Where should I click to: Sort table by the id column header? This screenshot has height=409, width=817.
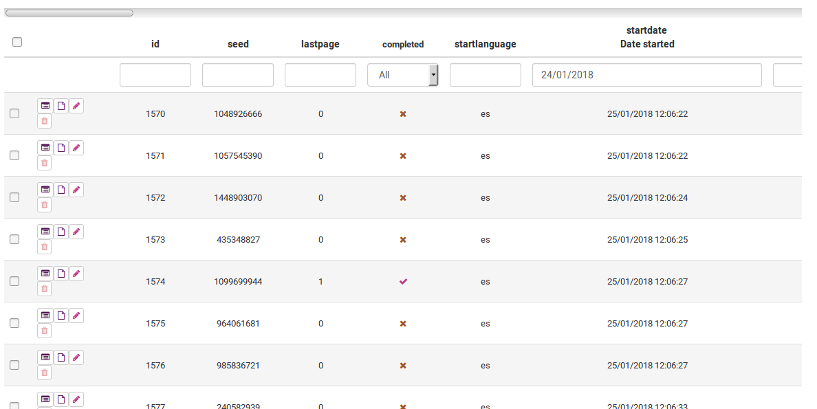pyautogui.click(x=155, y=44)
